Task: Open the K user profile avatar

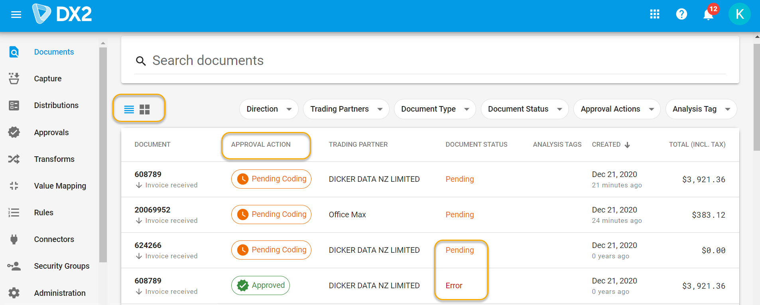Action: [x=739, y=14]
